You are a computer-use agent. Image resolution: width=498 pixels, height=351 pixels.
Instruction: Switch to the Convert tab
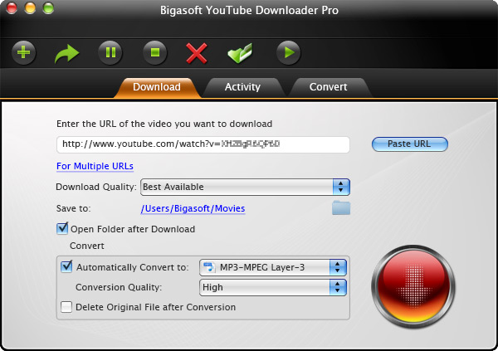click(329, 87)
